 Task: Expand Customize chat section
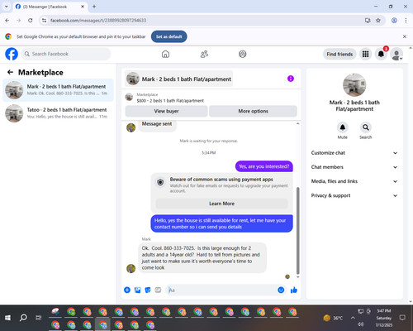coord(354,153)
